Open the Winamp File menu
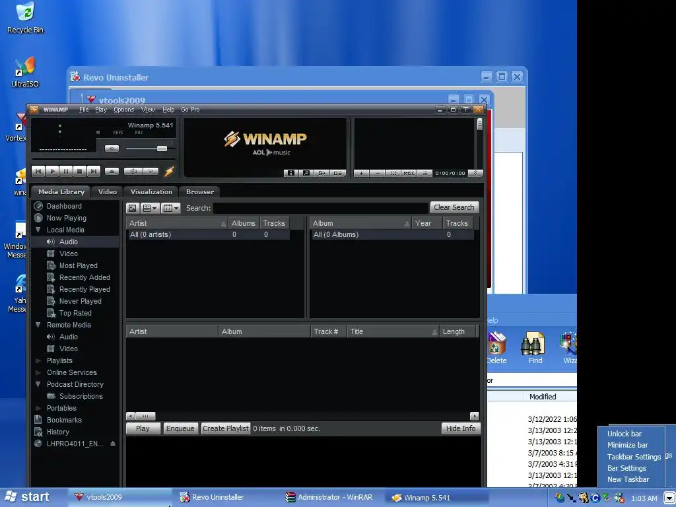Image resolution: width=676 pixels, height=507 pixels. point(84,110)
